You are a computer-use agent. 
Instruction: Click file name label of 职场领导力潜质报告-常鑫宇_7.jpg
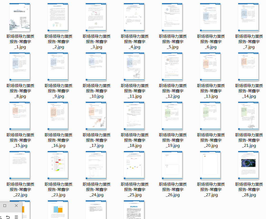tap(249, 42)
